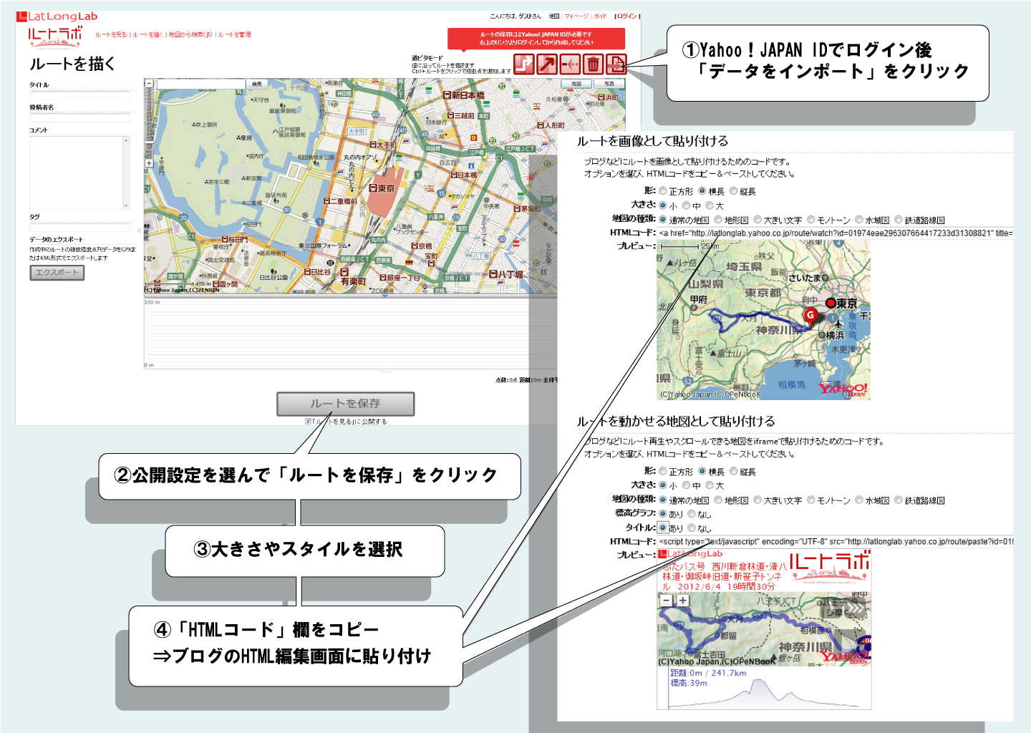Choose モノトーン map type in image paste section

click(811, 220)
